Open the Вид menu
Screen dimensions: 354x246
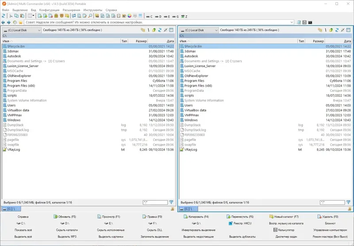point(34,10)
